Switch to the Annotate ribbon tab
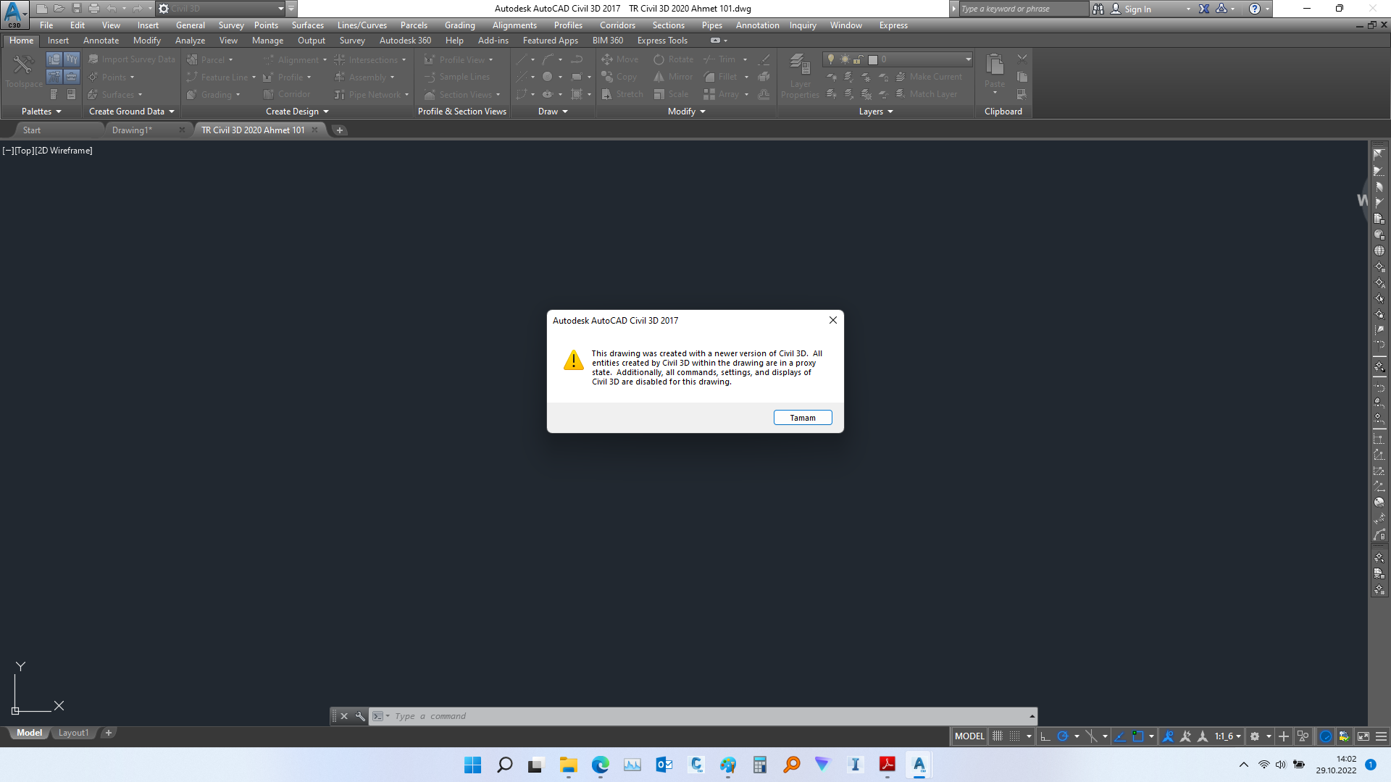Image resolution: width=1391 pixels, height=782 pixels. coord(101,41)
